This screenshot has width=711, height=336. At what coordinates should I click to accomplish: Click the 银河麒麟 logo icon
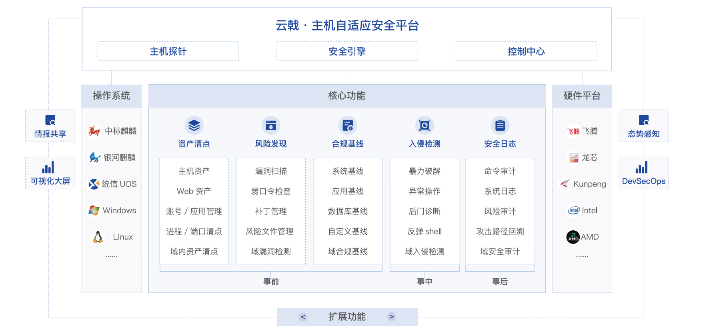point(95,157)
